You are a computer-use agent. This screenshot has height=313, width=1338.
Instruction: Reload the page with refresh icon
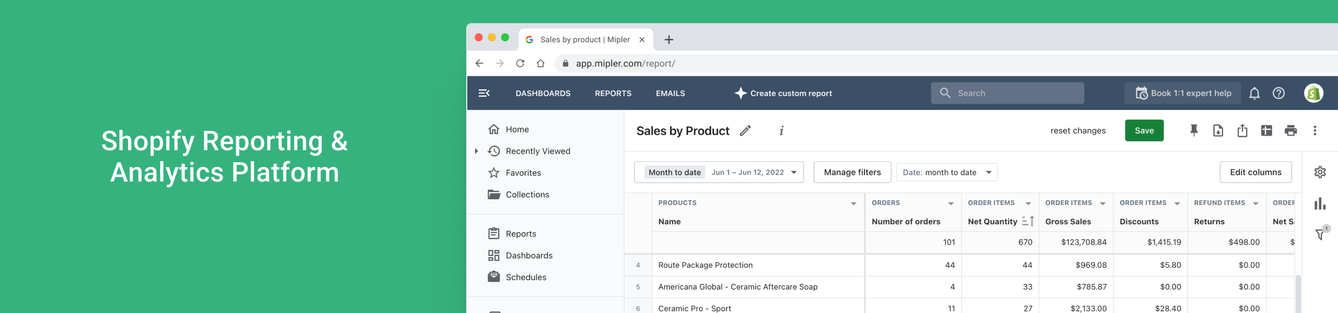[520, 63]
